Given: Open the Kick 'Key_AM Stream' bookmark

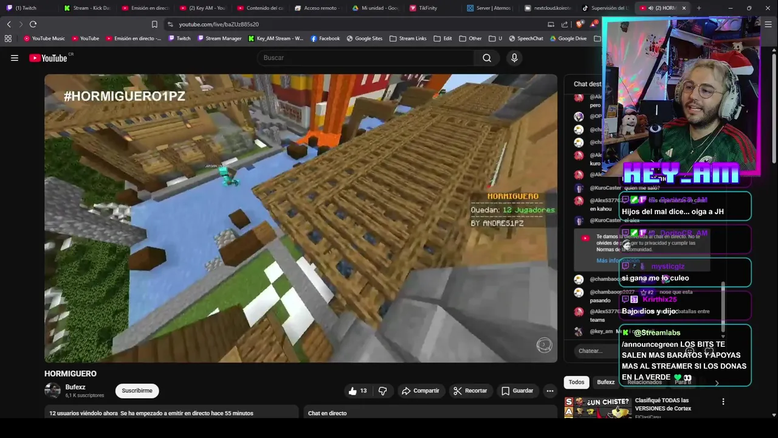Looking at the screenshot, I should (x=275, y=38).
